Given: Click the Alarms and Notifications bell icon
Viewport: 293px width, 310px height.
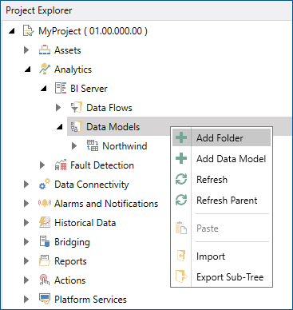Looking at the screenshot, I should tap(45, 203).
